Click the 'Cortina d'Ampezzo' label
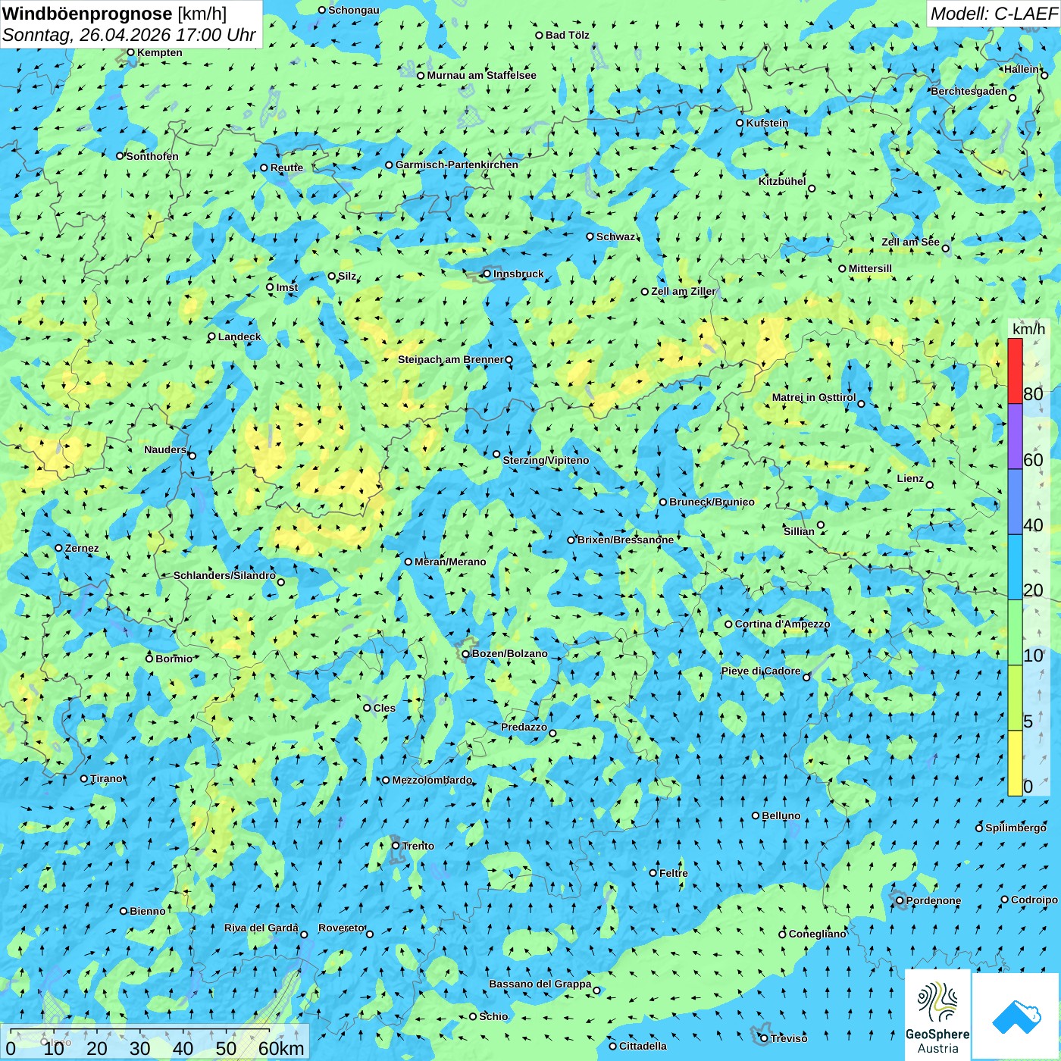 click(782, 624)
